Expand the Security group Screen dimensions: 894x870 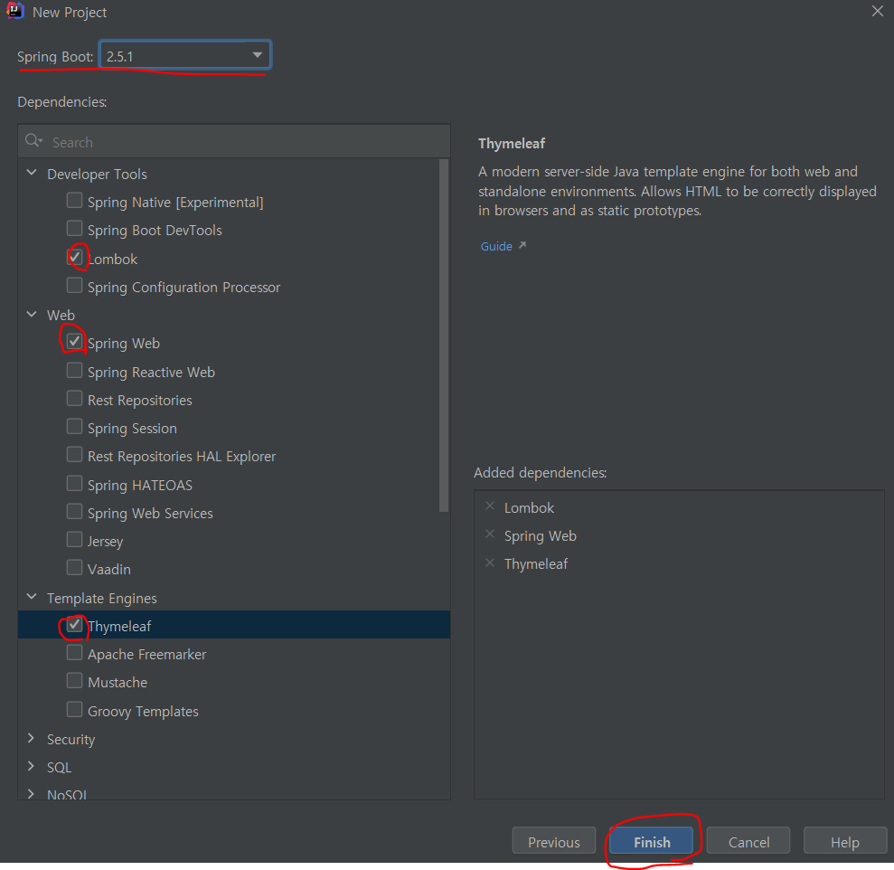(32, 738)
